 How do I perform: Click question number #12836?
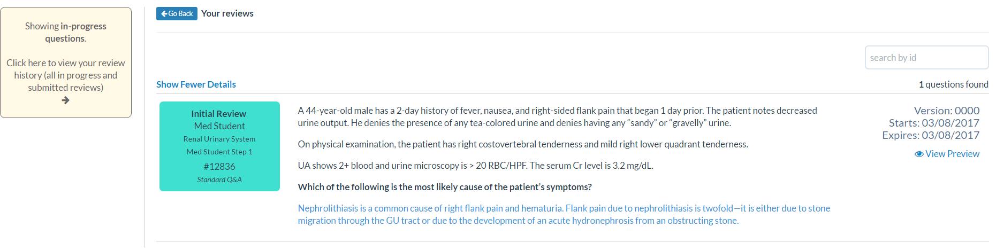coord(219,167)
